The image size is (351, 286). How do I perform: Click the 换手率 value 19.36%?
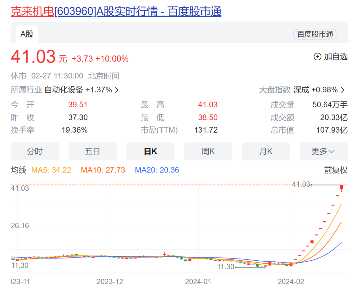coord(74,130)
